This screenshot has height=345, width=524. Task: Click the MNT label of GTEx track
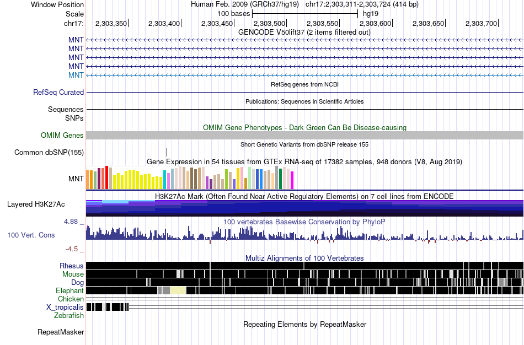(76, 179)
